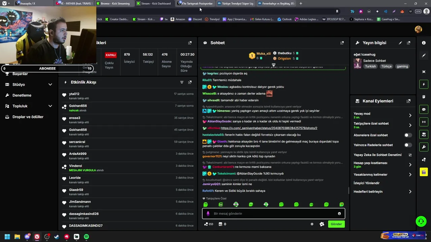Click the info icon in right sidebar
The height and width of the screenshot is (242, 431).
[424, 43]
